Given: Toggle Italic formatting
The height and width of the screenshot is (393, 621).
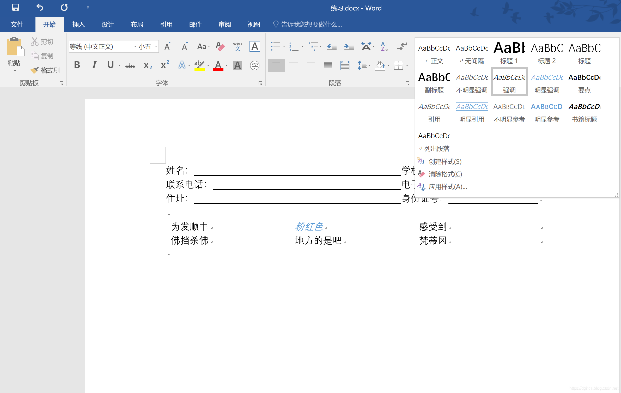Looking at the screenshot, I should click(94, 65).
